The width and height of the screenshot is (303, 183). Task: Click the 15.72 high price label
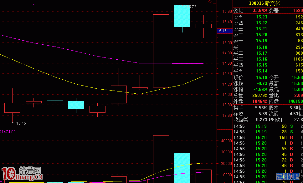[192, 7]
